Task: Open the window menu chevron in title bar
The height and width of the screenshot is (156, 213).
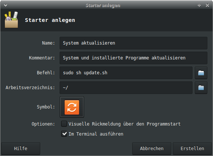Action: (x=6, y=6)
